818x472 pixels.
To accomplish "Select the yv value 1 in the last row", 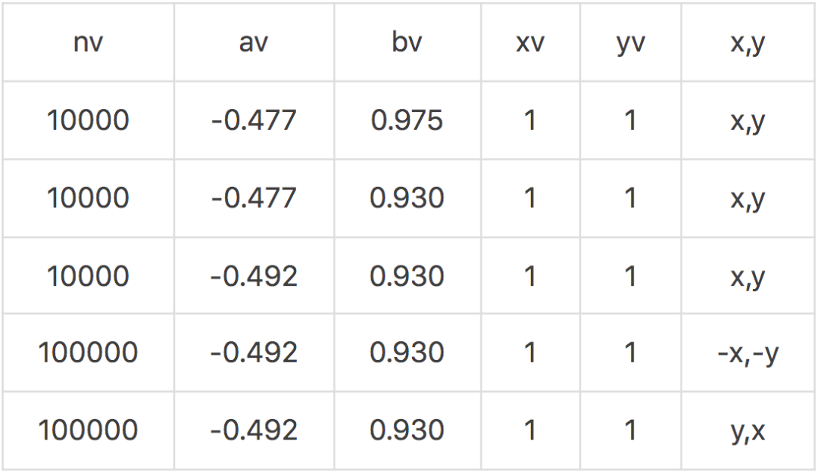I will tap(630, 430).
